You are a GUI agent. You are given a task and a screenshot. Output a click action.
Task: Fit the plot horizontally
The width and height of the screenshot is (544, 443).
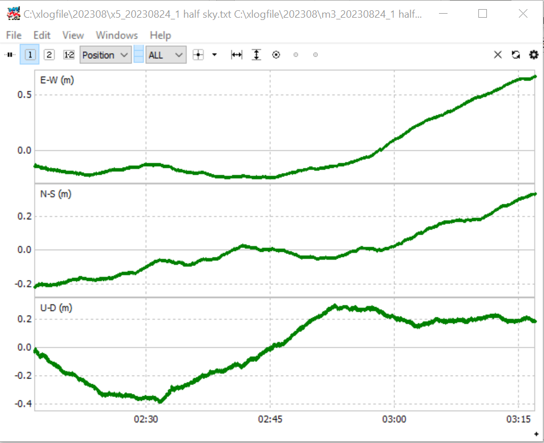(x=237, y=55)
